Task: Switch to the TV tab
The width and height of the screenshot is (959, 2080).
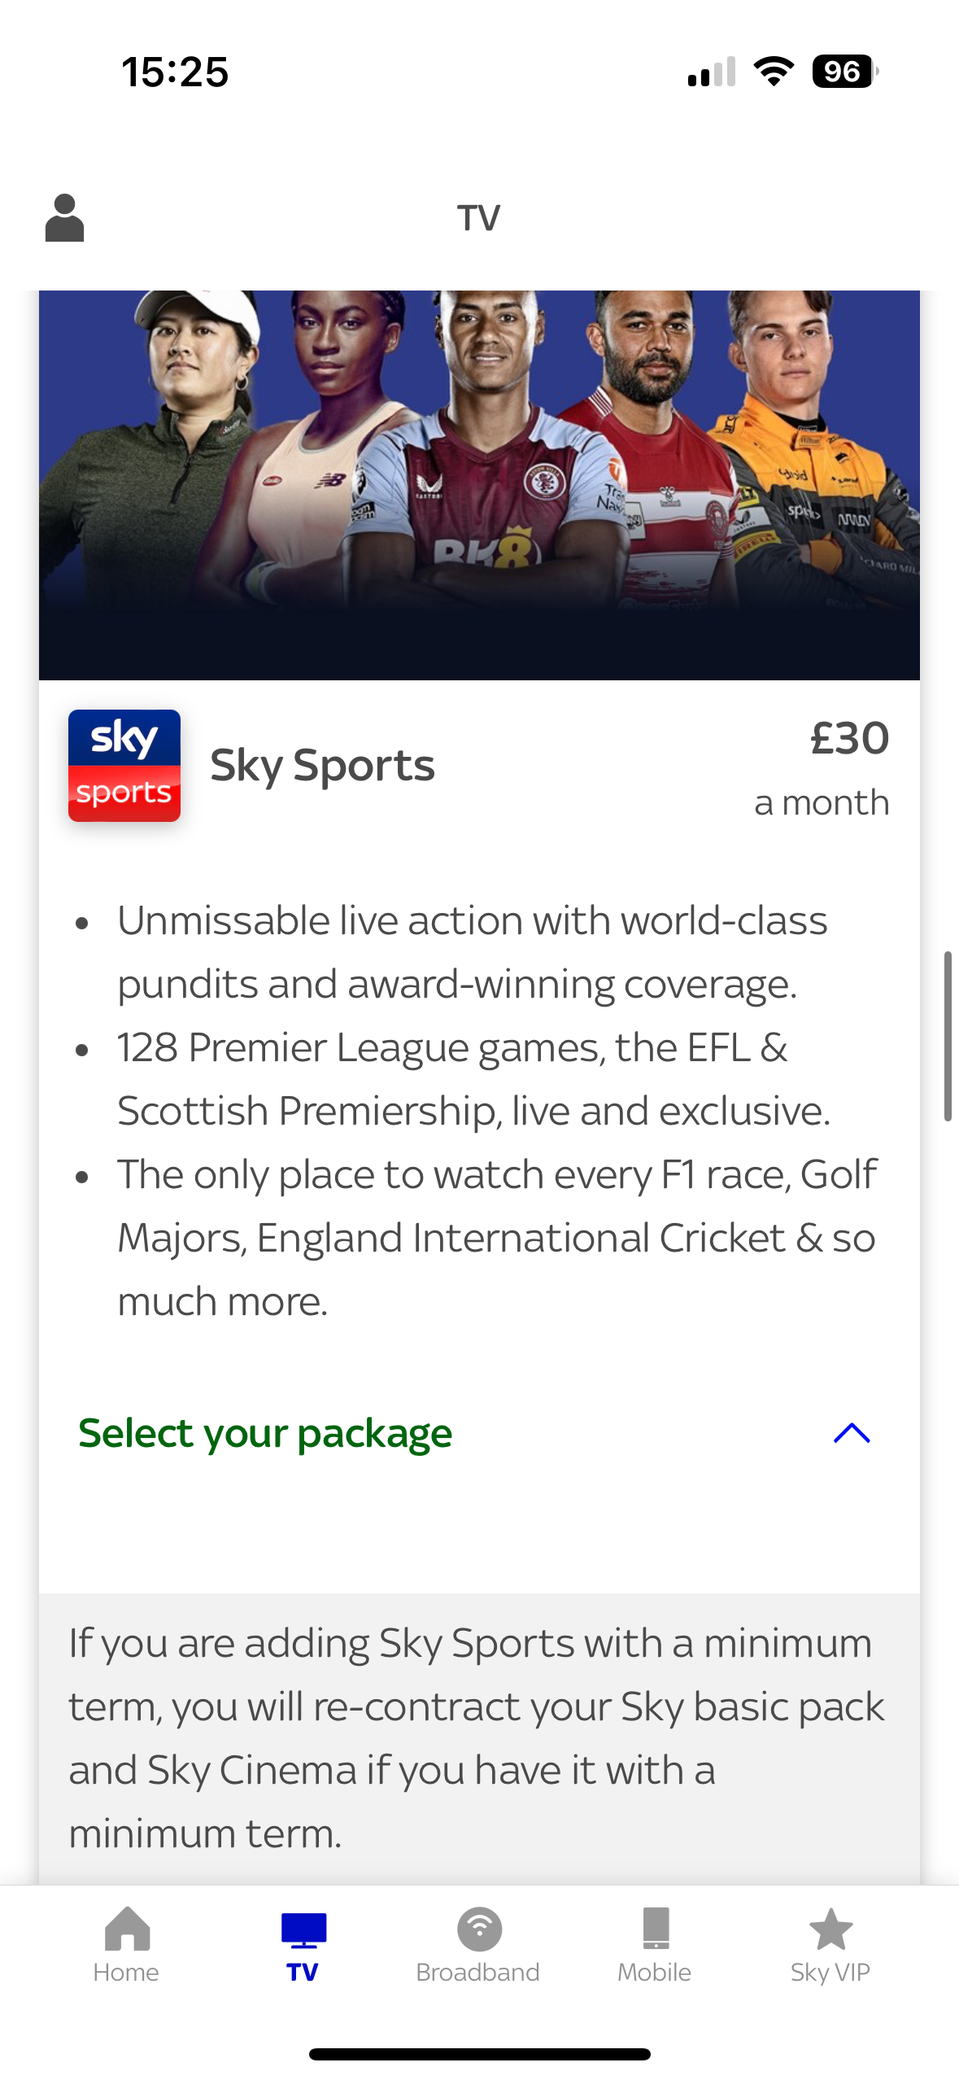Action: click(303, 1945)
